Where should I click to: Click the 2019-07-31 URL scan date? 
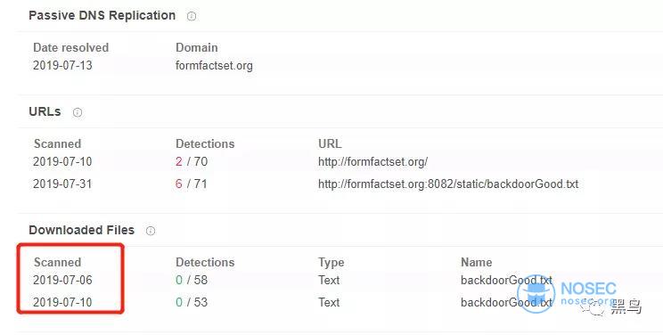click(x=62, y=184)
